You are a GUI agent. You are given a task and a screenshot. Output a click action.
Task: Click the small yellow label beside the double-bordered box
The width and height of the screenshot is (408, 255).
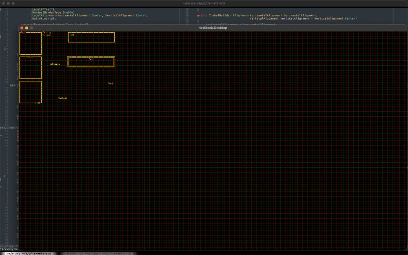[x=55, y=64]
